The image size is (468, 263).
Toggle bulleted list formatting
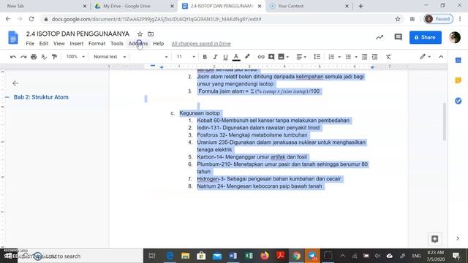click(348, 57)
